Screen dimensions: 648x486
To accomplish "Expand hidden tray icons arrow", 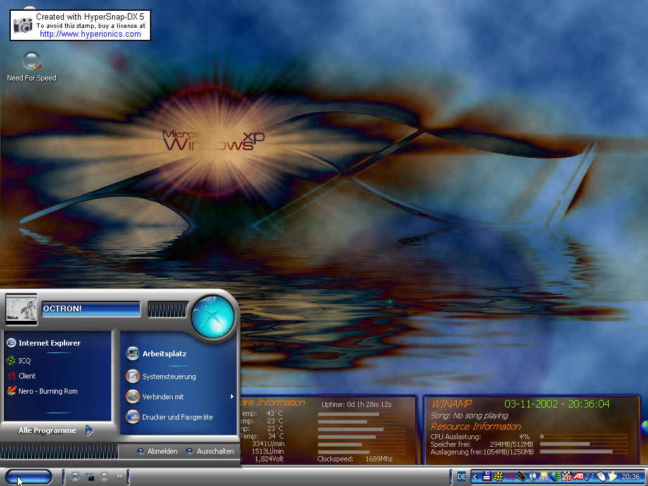I will click(475, 477).
